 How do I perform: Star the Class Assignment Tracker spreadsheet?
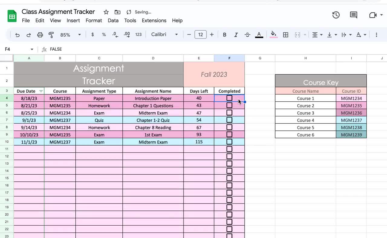[x=106, y=12]
